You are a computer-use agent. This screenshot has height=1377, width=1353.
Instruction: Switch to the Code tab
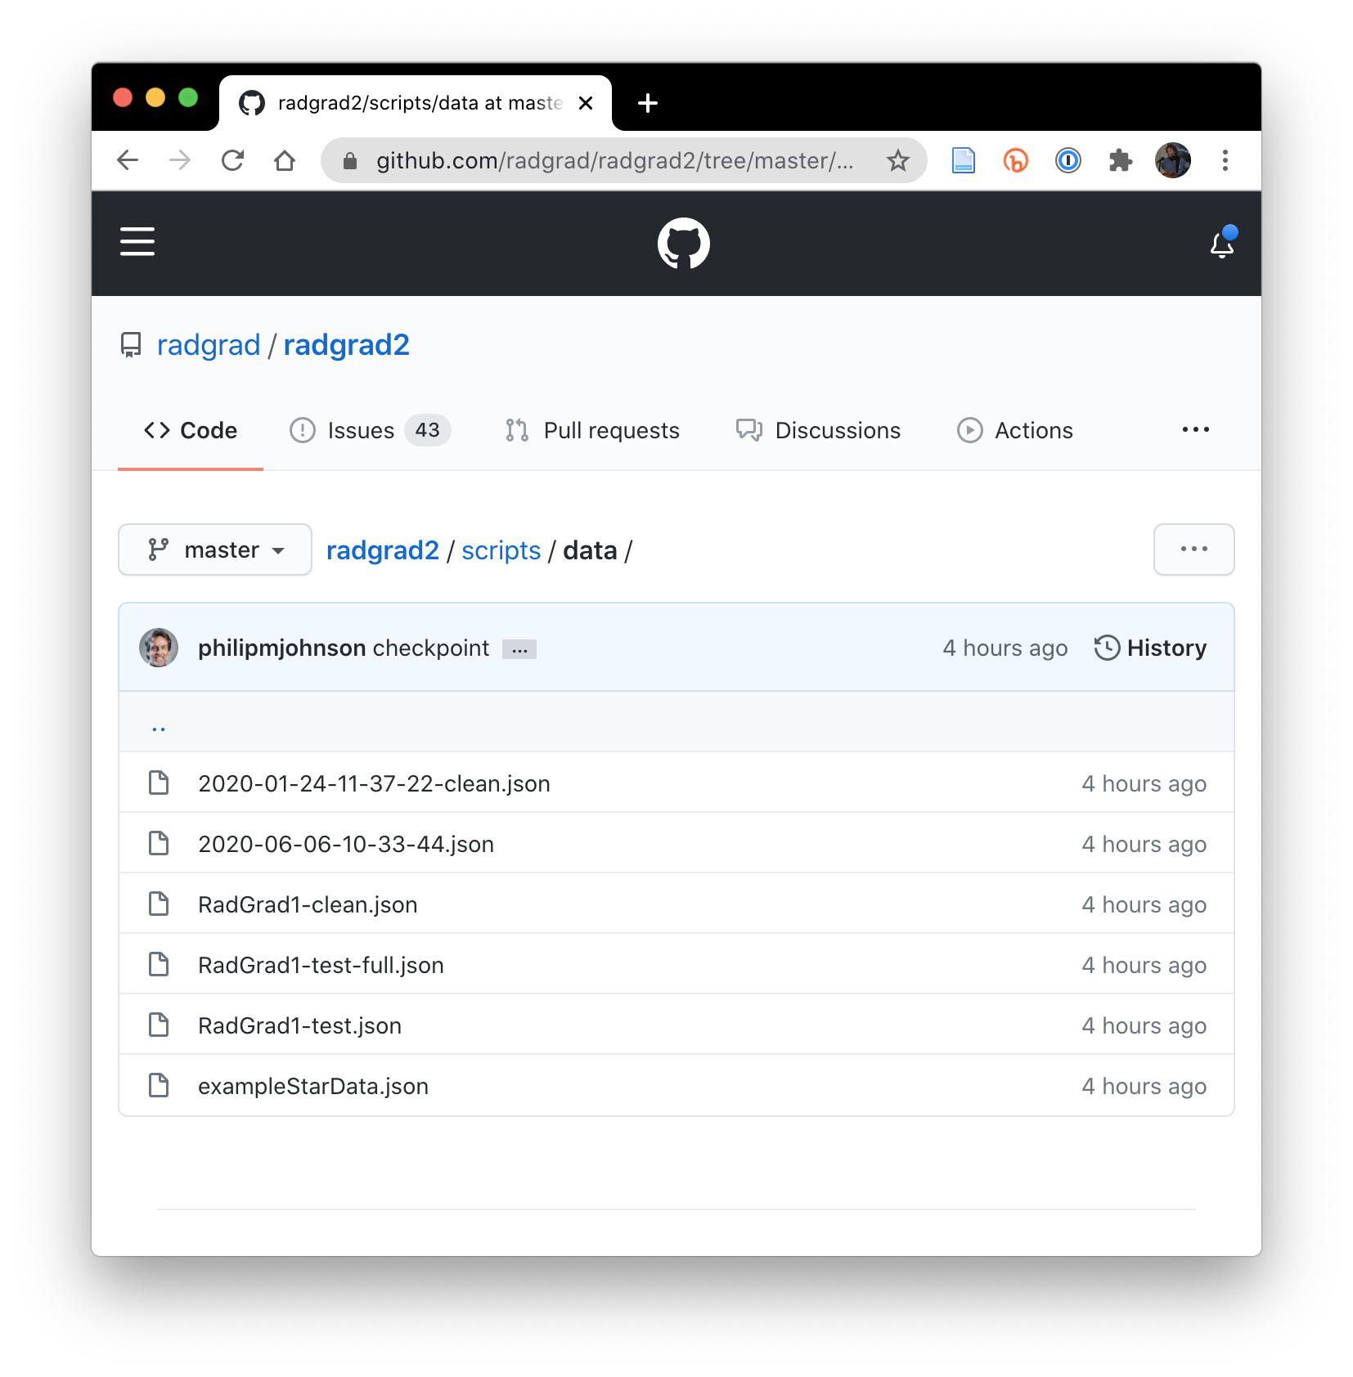191,430
